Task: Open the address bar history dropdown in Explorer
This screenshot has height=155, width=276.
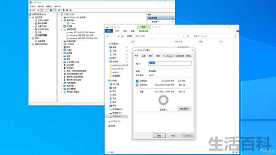Action: click(184, 36)
